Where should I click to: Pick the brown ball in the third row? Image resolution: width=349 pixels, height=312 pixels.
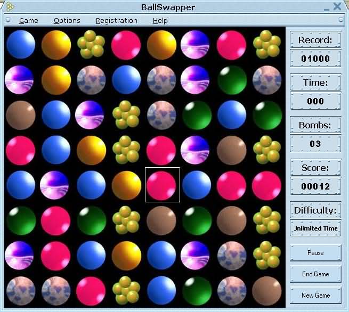click(21, 115)
